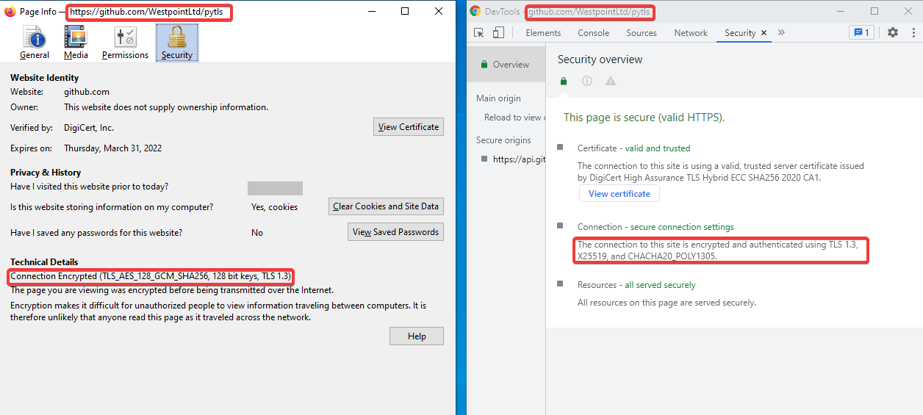Click View certificate in DevTools
Image resolution: width=923 pixels, height=415 pixels.
[619, 194]
